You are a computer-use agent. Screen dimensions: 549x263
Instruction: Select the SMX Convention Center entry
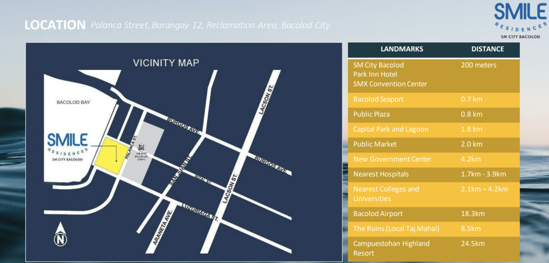click(x=390, y=84)
